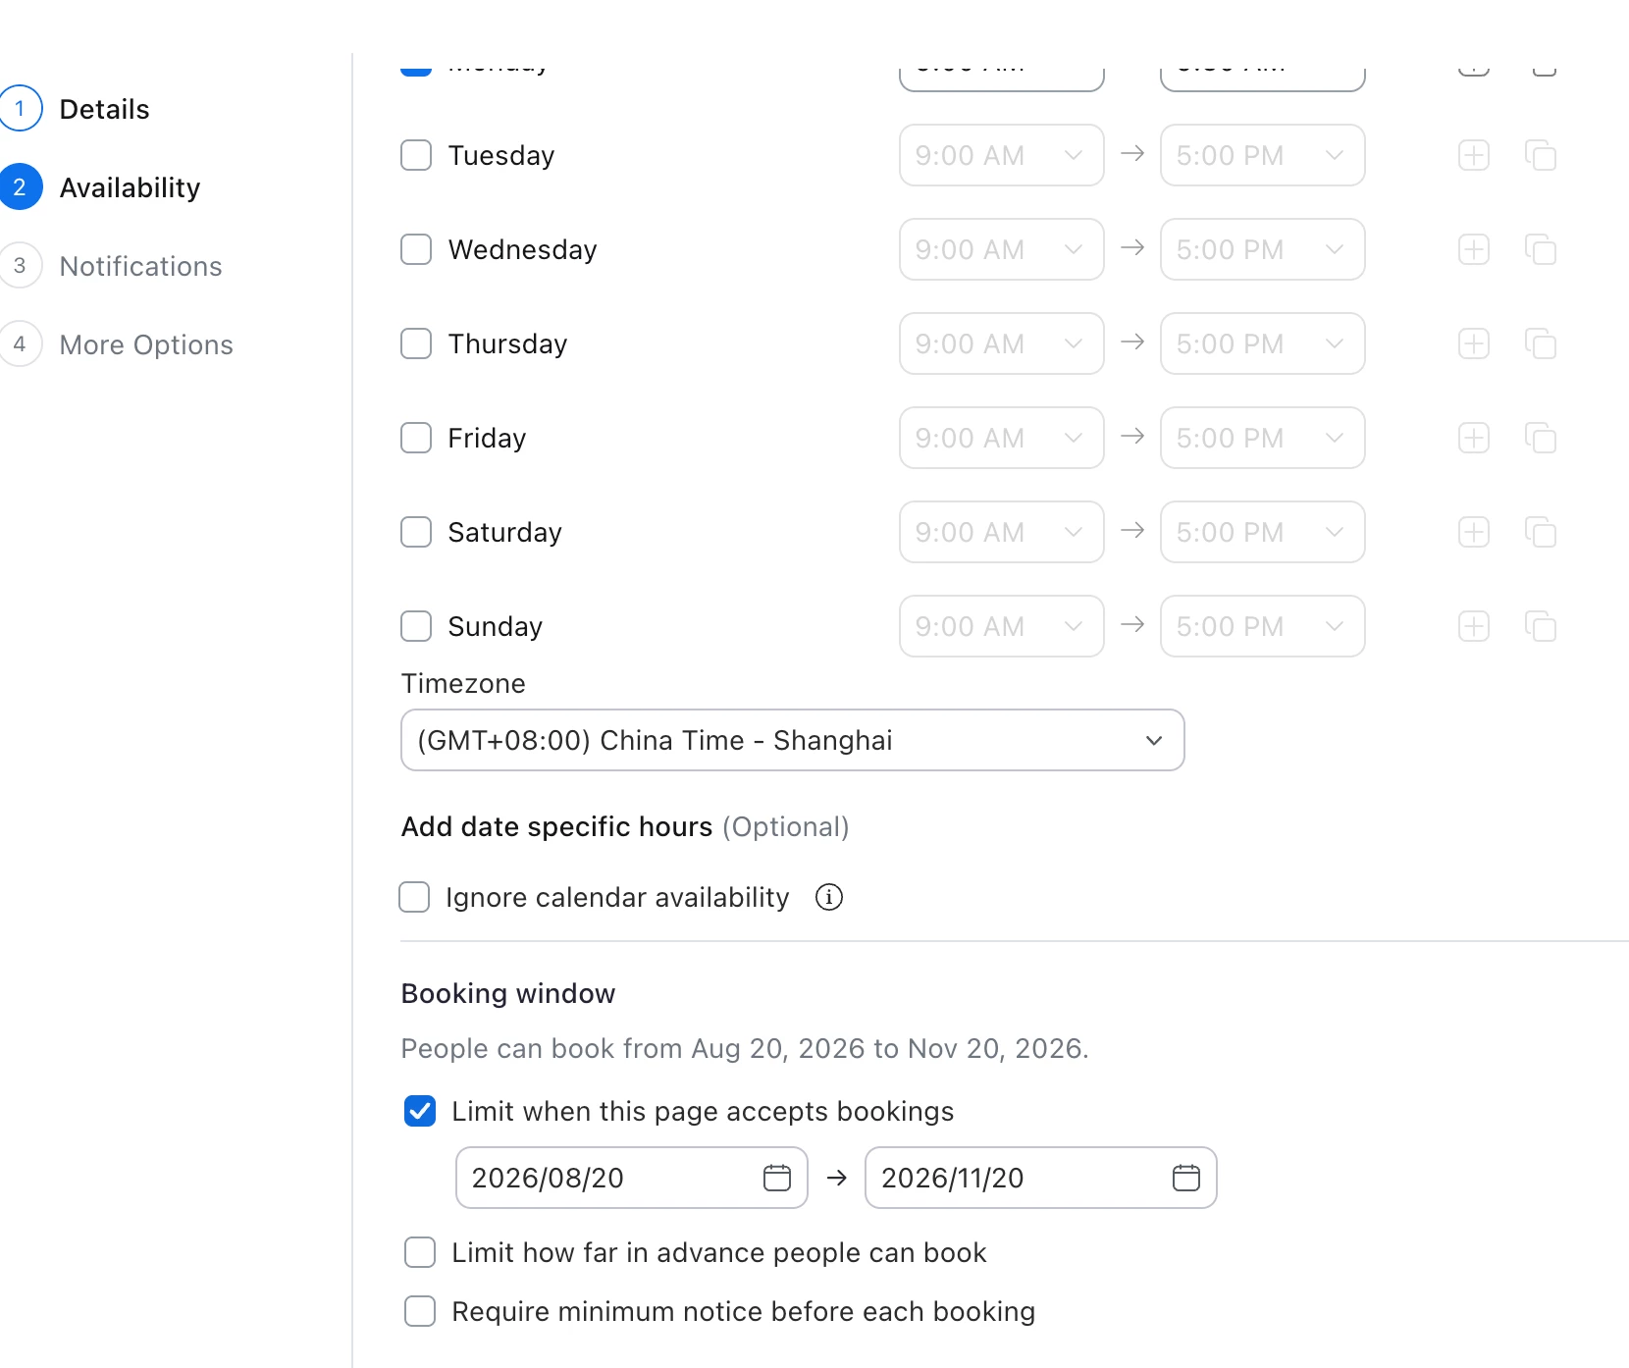Screen dimensions: 1629x1368
Task: Copy Sunday's hours to other days
Action: click(1541, 626)
